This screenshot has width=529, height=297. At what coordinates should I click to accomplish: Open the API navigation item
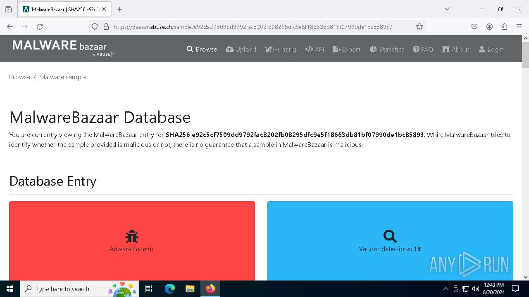coord(315,49)
